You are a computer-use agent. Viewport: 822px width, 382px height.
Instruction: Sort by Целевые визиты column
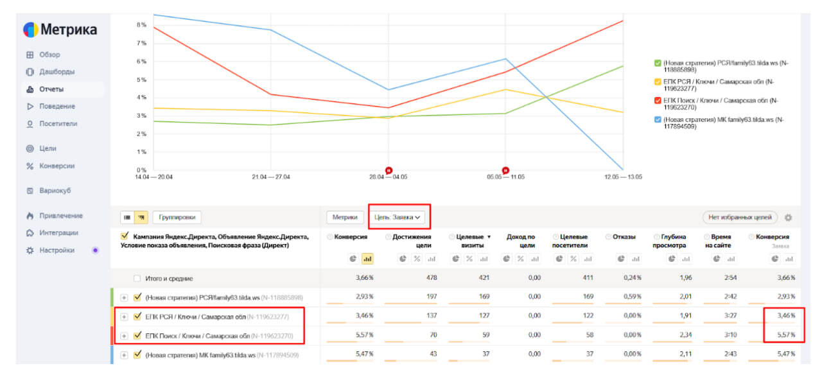473,241
